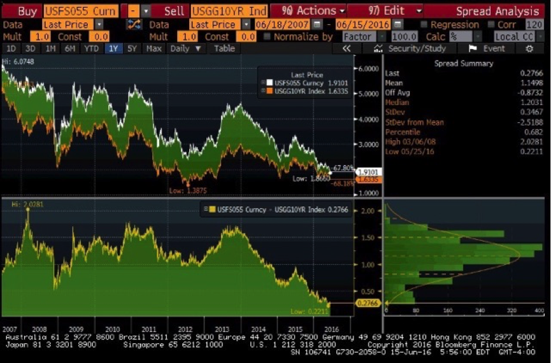Open Sell data Last Price dropdown arrow
The width and height of the screenshot is (551, 363).
247,24
